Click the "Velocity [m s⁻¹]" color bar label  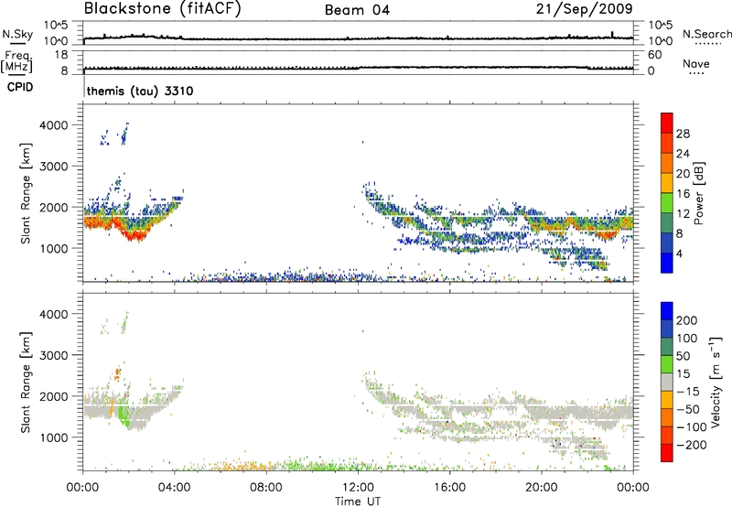716,382
